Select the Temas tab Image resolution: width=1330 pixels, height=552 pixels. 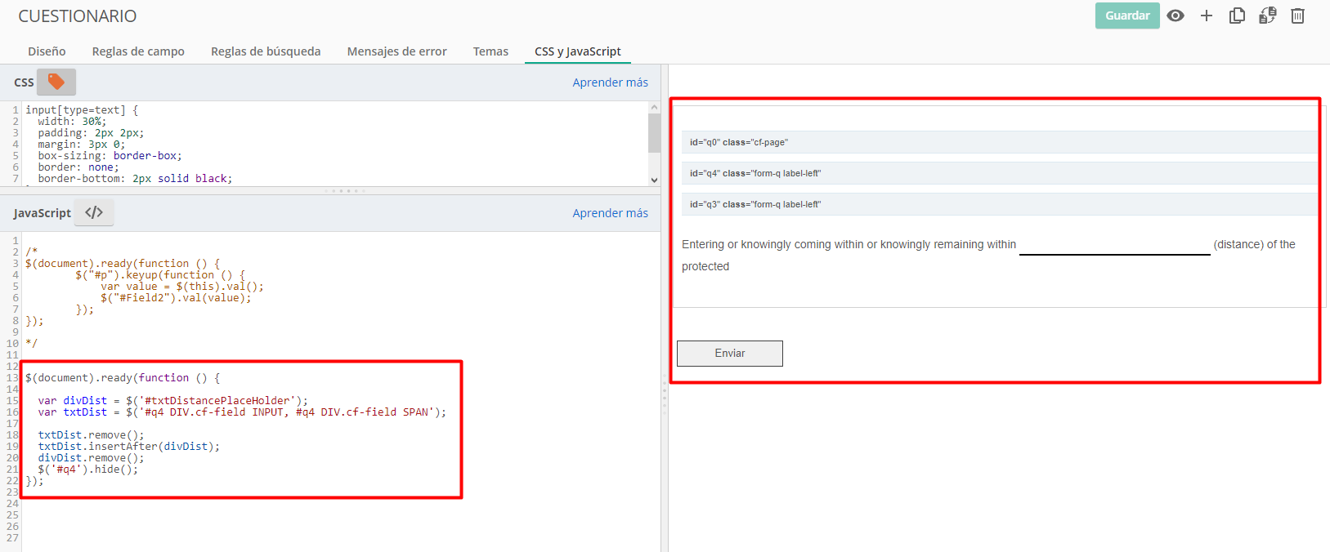[490, 51]
